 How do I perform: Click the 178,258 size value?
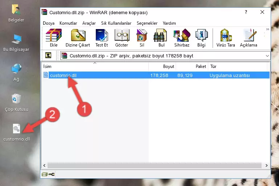click(159, 75)
